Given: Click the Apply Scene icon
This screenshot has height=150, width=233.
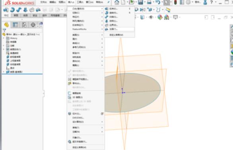Looking at the screenshot, I should click(x=167, y=17).
